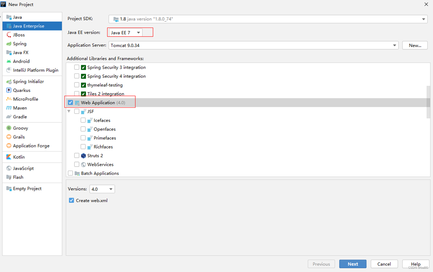Click the Richfaces checkbox
Screen dimensions: 433x272
coord(83,147)
